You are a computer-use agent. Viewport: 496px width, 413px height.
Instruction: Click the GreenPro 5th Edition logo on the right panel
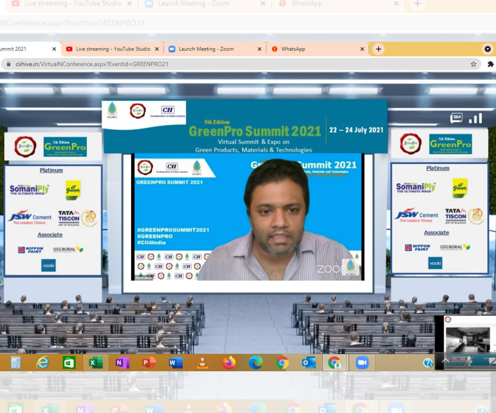tap(450, 144)
